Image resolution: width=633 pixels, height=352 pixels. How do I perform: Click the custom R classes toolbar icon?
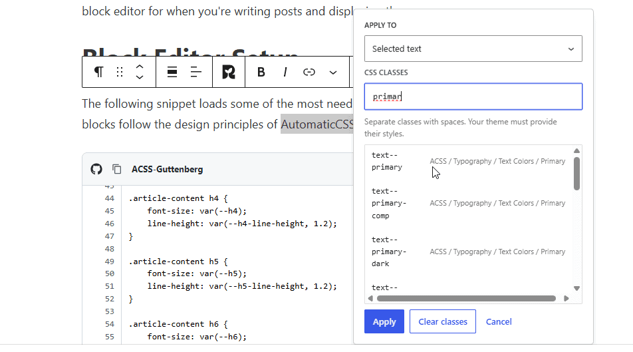tap(229, 72)
